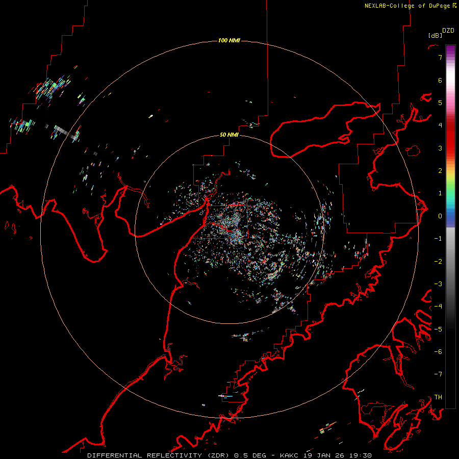
Task: Click the -2 scale value
Action: point(438,261)
